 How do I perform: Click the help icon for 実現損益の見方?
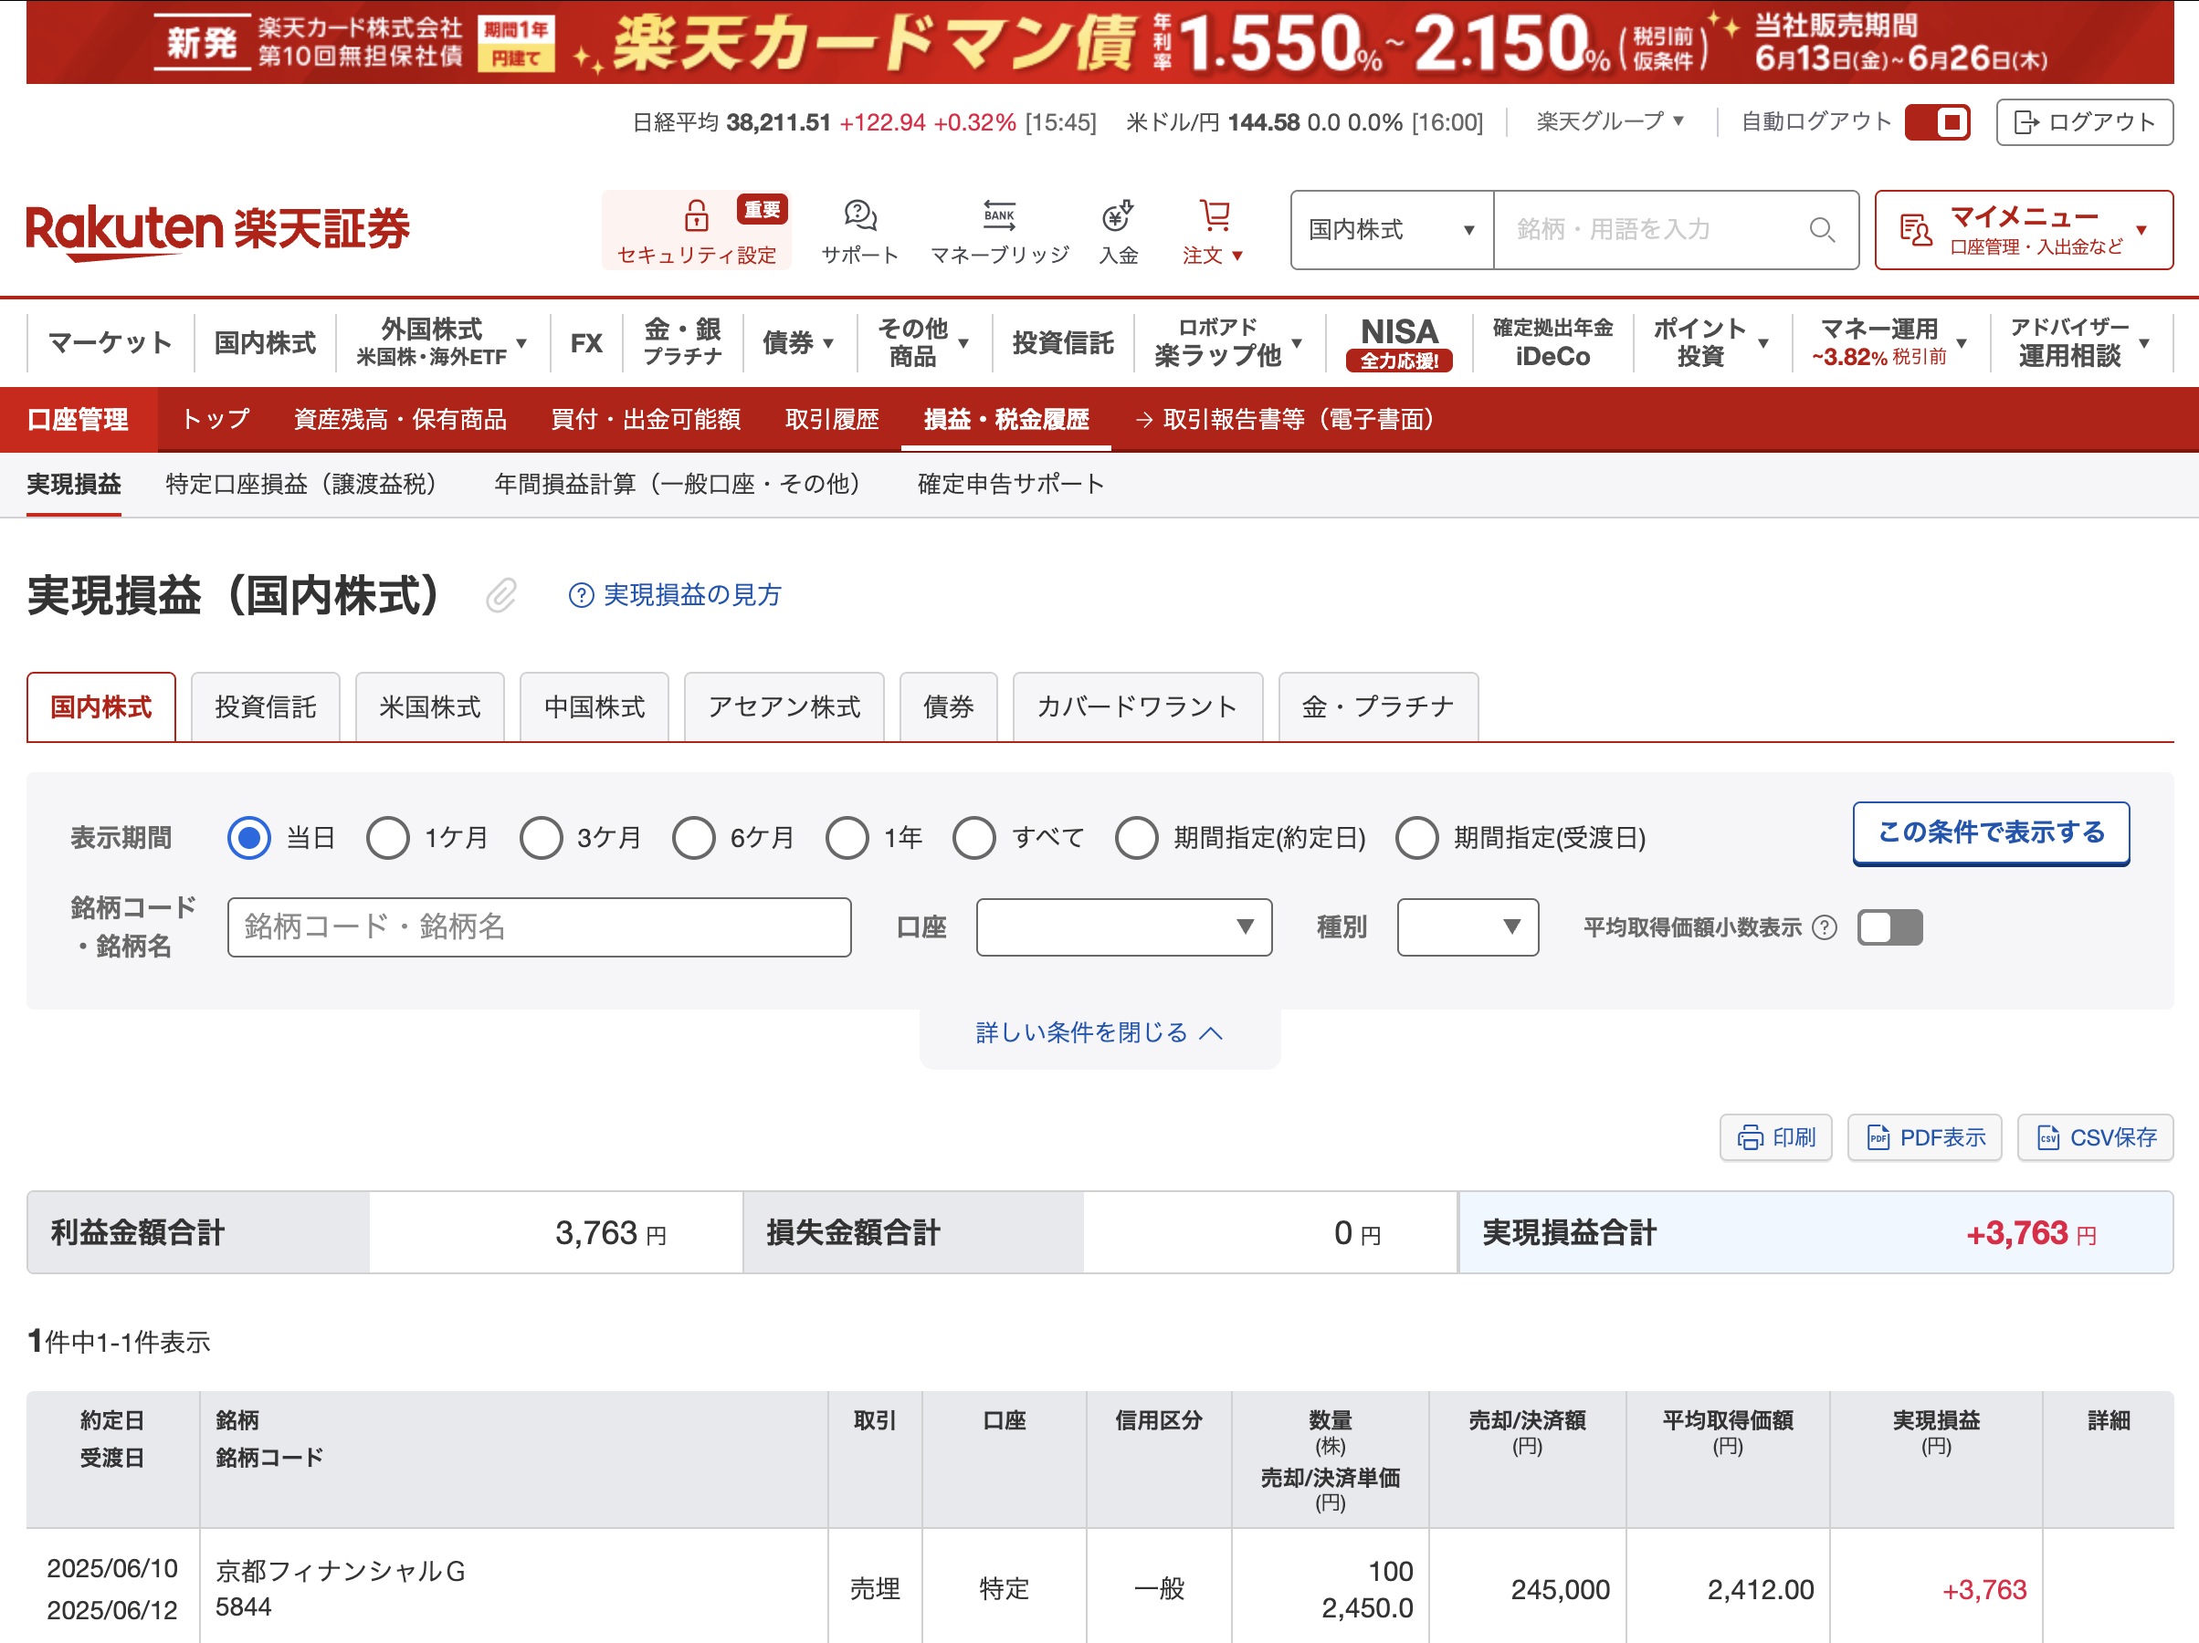[x=581, y=595]
